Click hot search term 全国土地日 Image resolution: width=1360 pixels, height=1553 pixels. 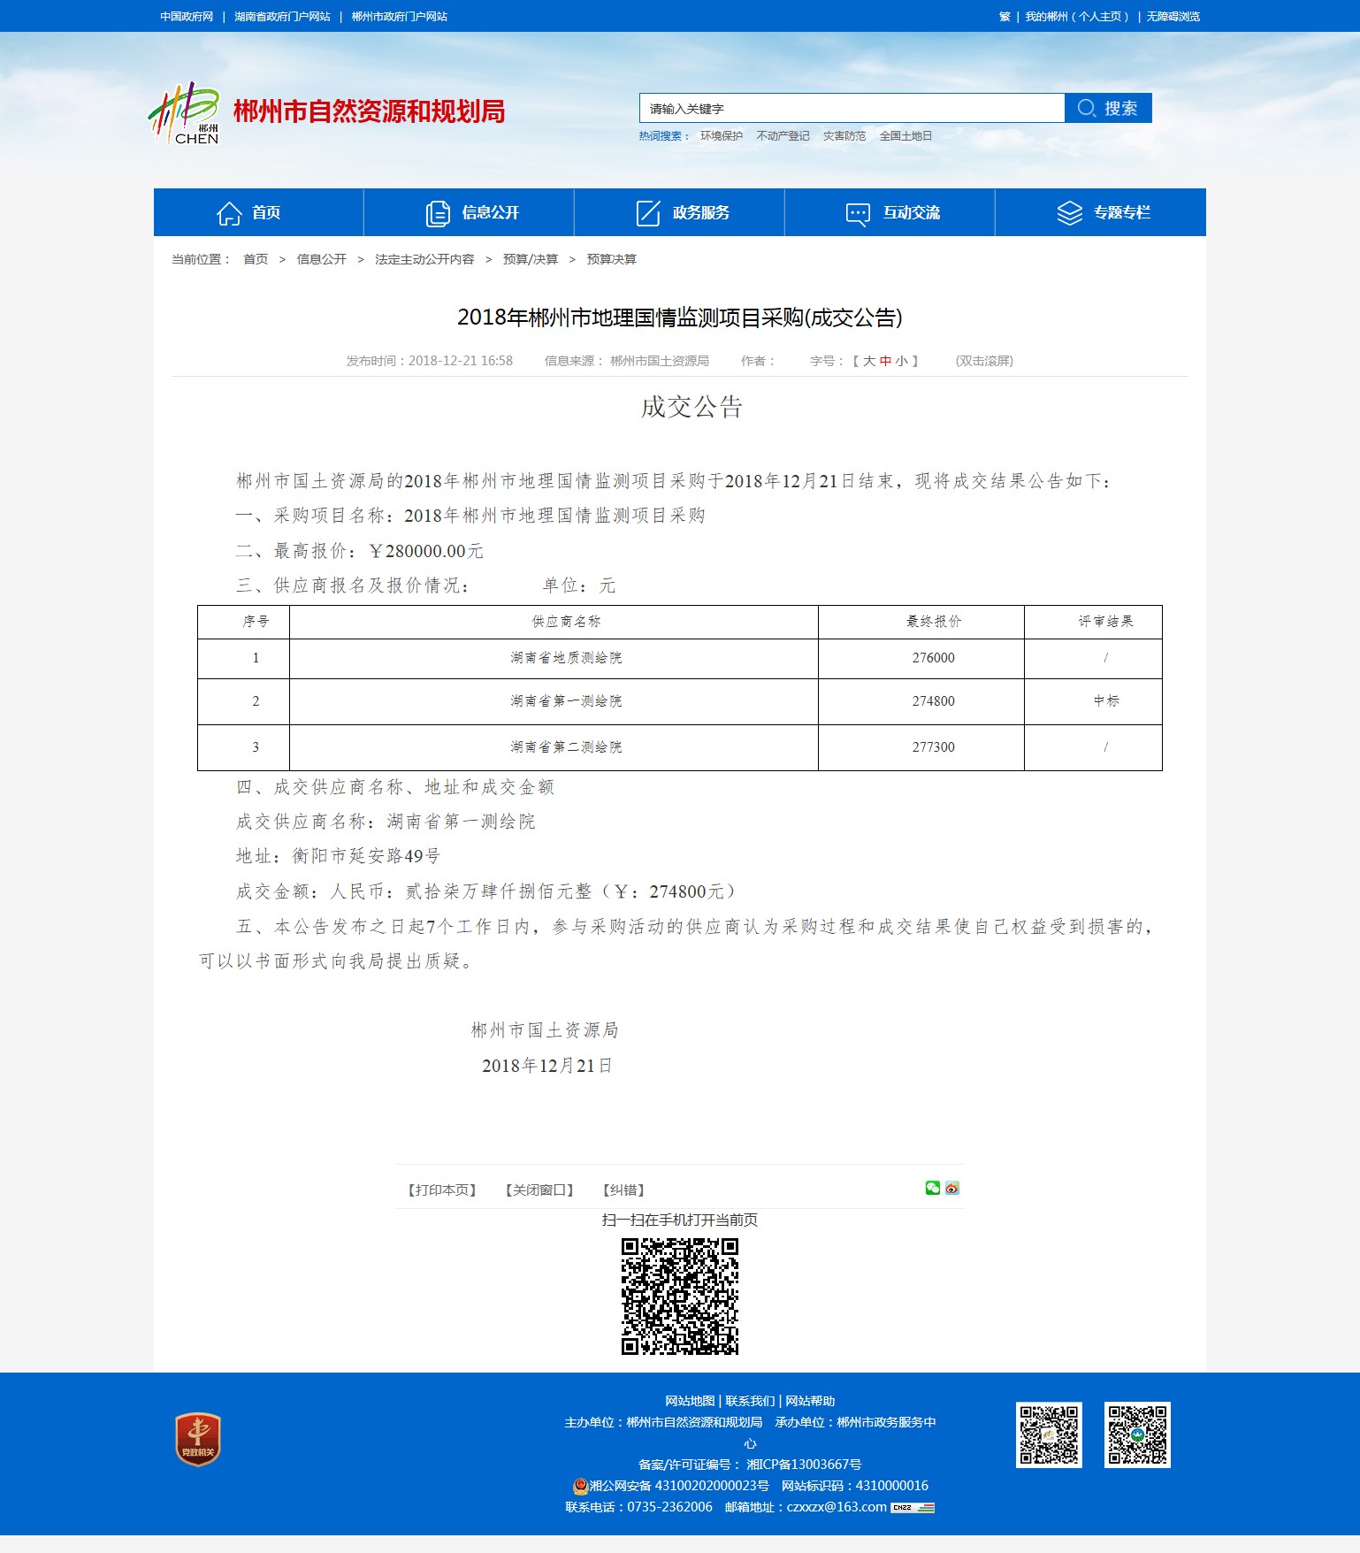(905, 136)
